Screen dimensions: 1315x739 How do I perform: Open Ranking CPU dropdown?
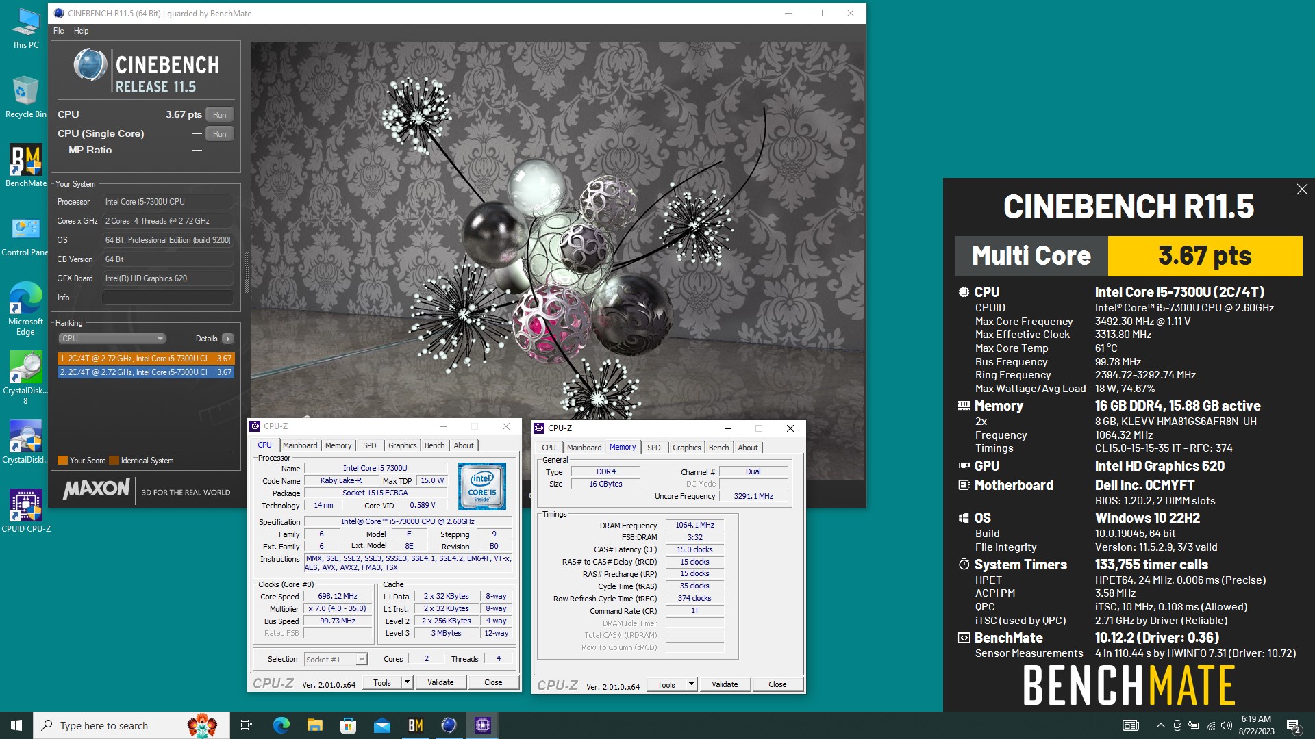click(112, 339)
